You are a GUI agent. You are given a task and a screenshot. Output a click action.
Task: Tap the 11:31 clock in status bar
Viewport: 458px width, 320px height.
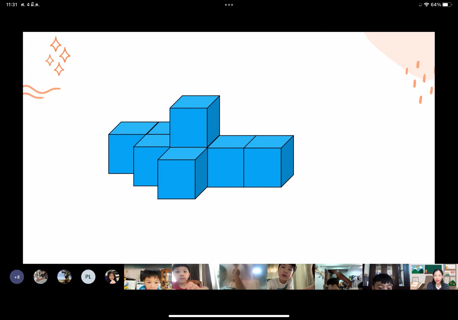[12, 5]
